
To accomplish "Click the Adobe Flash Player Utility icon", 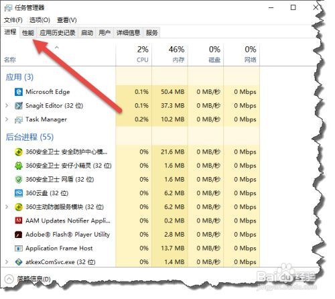I will [x=19, y=235].
